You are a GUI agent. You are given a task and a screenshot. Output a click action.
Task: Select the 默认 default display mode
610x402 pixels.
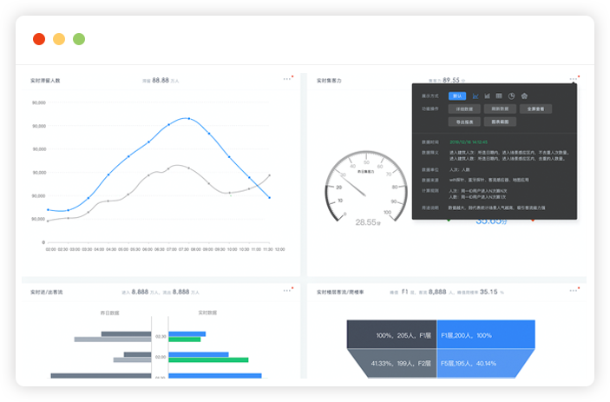click(457, 96)
